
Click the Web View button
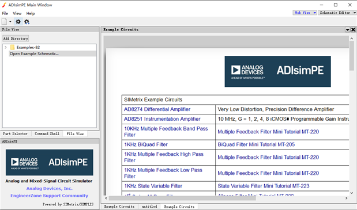tap(303, 13)
